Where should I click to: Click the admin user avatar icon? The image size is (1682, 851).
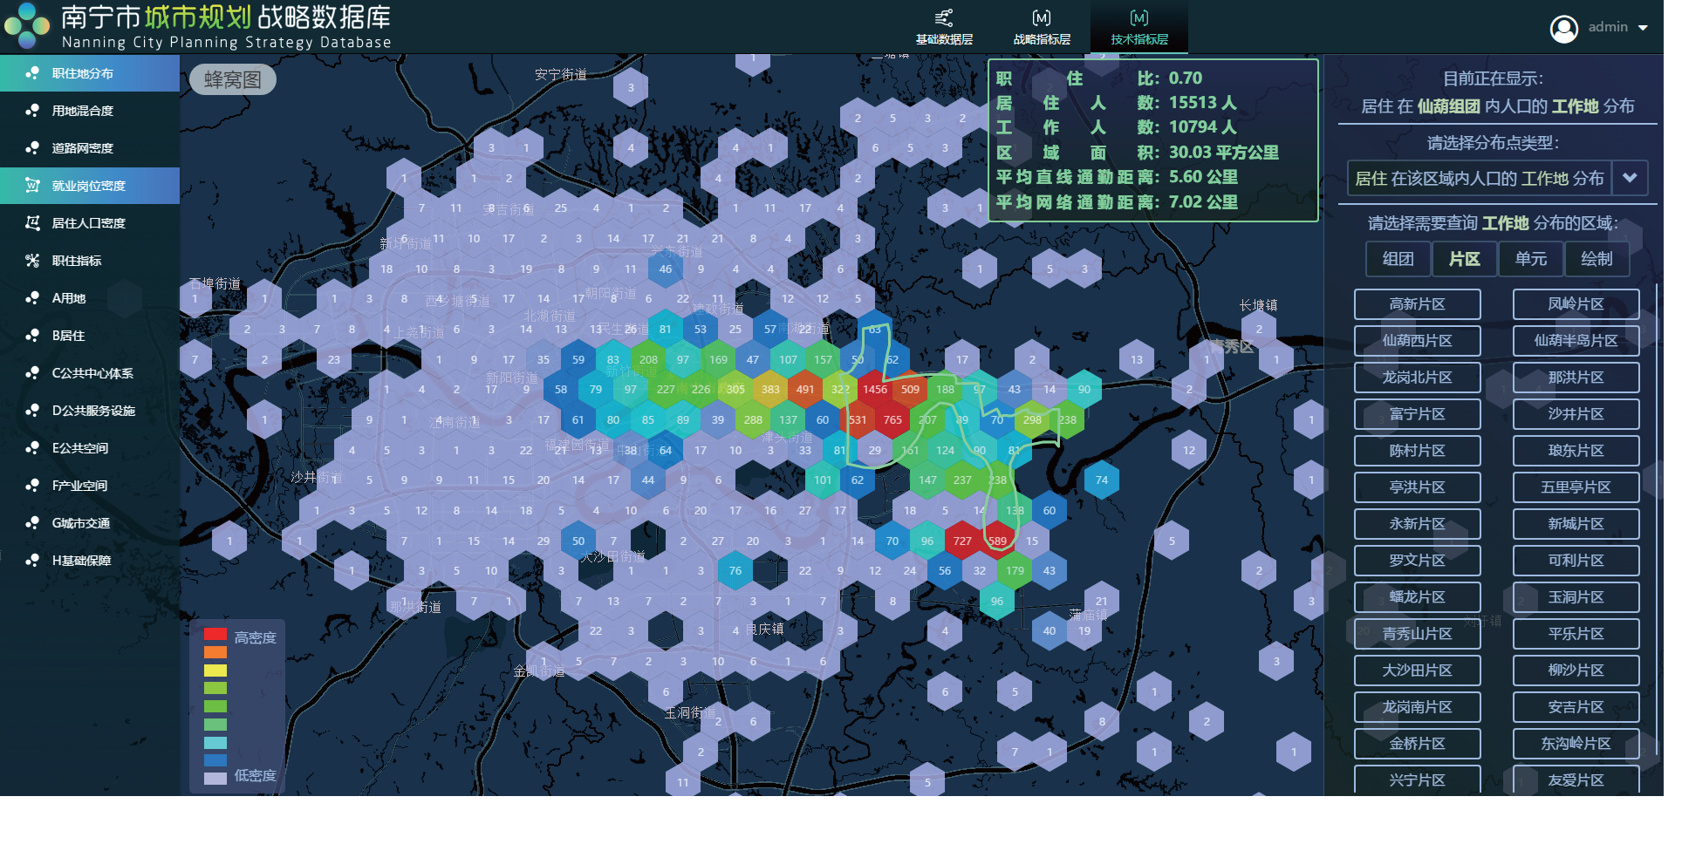1563,29
